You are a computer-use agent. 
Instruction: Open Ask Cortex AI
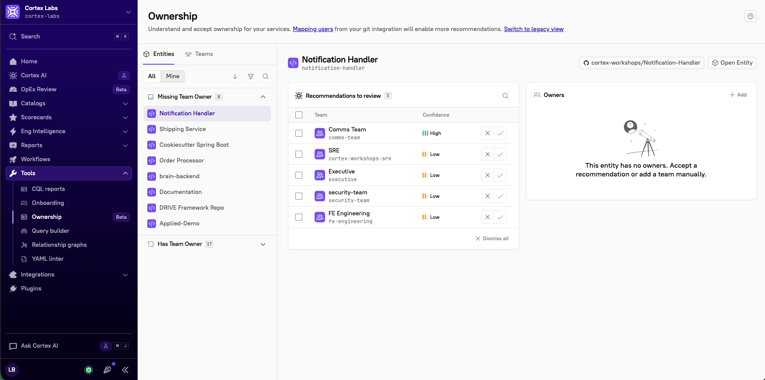(x=69, y=346)
